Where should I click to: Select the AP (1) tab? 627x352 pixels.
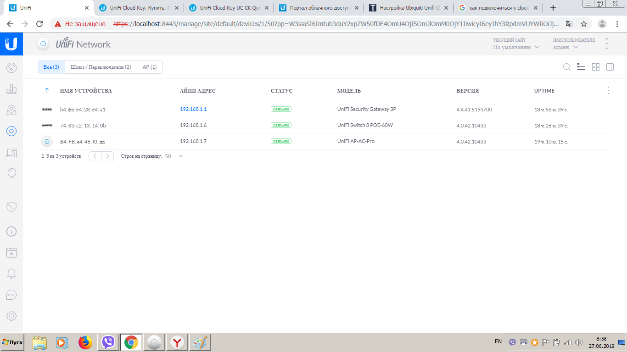pyautogui.click(x=150, y=67)
